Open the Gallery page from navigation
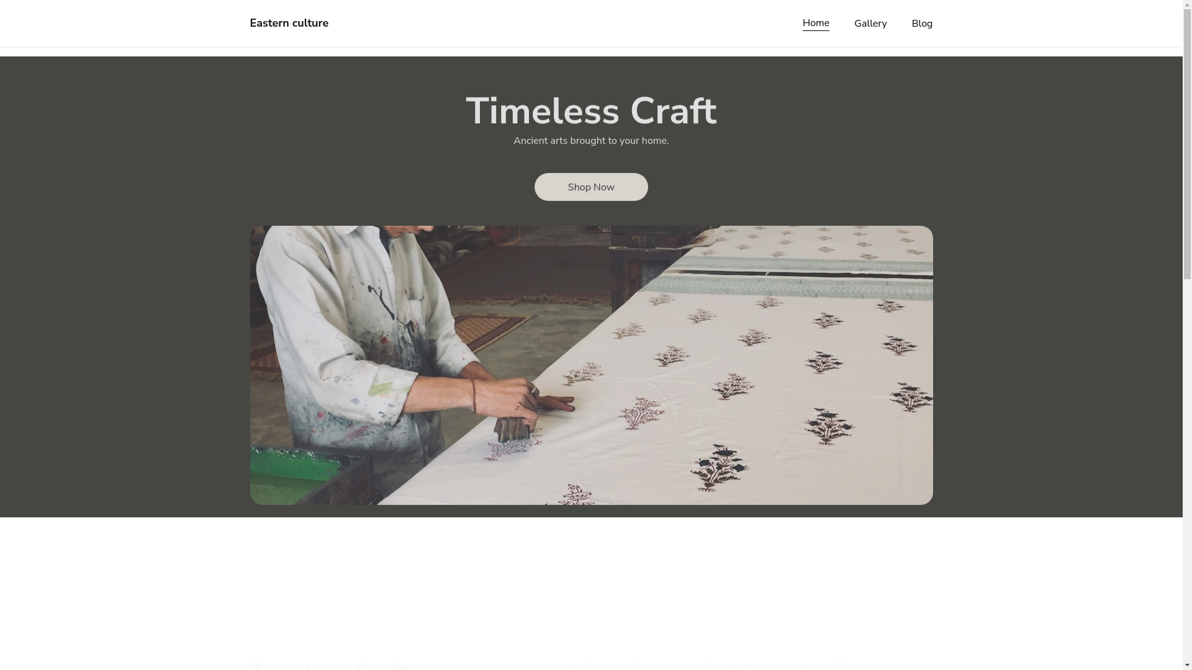Viewport: 1192px width, 670px height. 870,24
